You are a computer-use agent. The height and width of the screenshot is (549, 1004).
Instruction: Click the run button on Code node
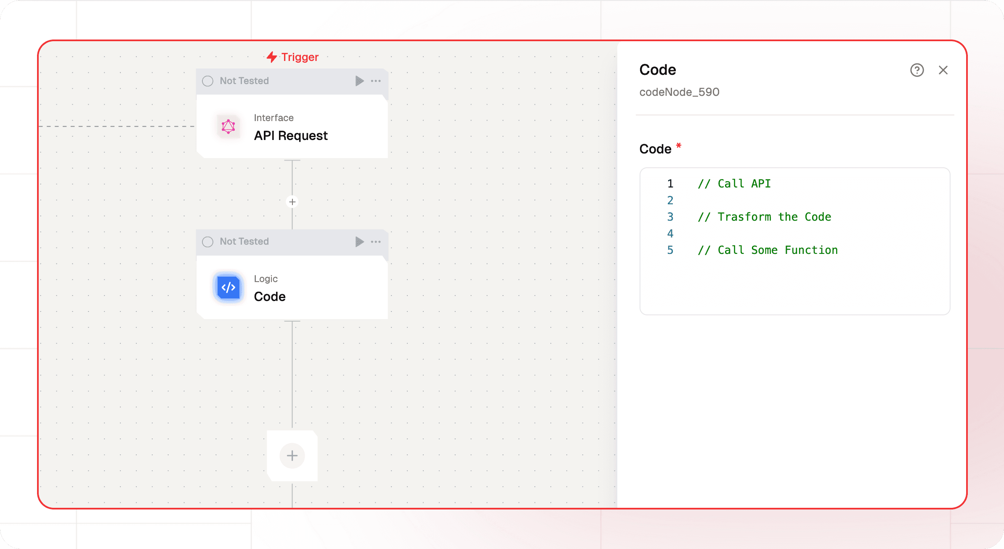359,241
